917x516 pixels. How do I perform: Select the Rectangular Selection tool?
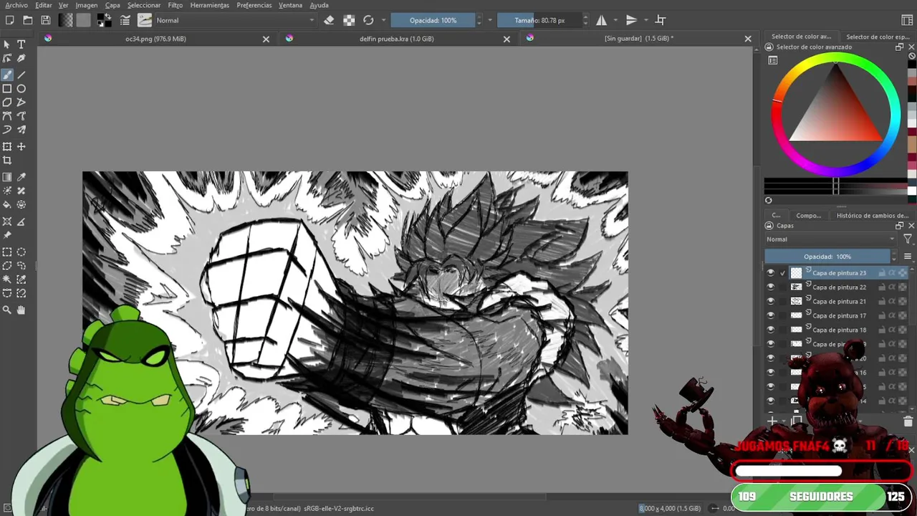(x=7, y=252)
